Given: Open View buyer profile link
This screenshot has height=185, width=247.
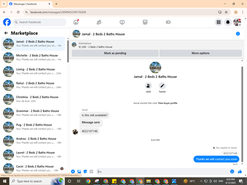Looking at the screenshot, I should click(167, 103).
